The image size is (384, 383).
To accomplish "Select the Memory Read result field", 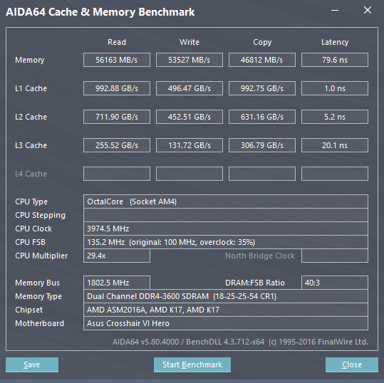I will (117, 60).
